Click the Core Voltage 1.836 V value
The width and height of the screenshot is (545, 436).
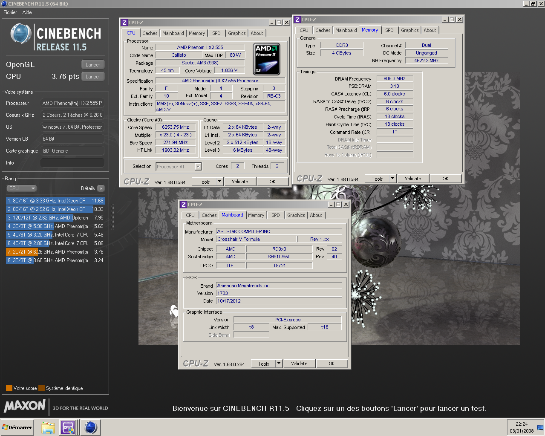click(x=229, y=71)
